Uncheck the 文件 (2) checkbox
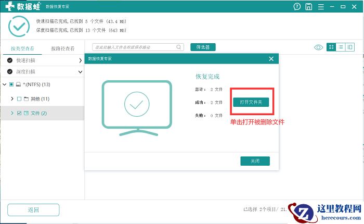Screen dimensions: 364x224 click(19, 113)
